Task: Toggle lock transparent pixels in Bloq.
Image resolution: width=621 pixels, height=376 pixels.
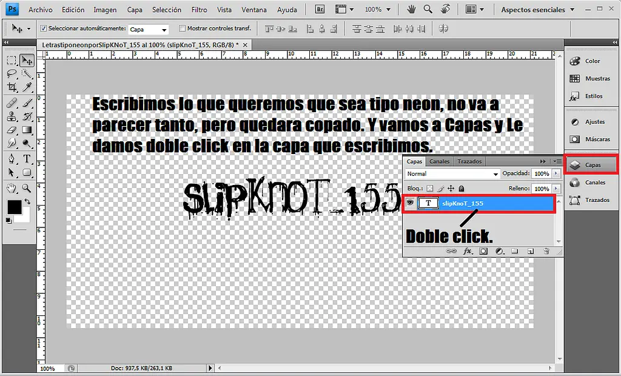Action: tap(430, 189)
